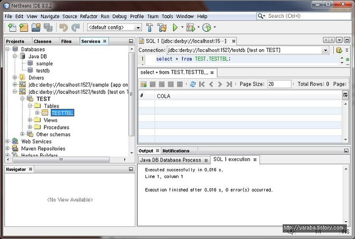Click the Save All toolbar icon
This screenshot has height=239, width=355.
click(48, 28)
